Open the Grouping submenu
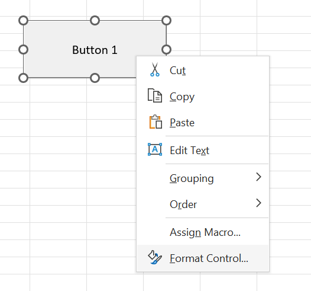 [203, 178]
